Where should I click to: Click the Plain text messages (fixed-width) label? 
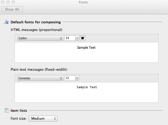pyautogui.click(x=39, y=70)
